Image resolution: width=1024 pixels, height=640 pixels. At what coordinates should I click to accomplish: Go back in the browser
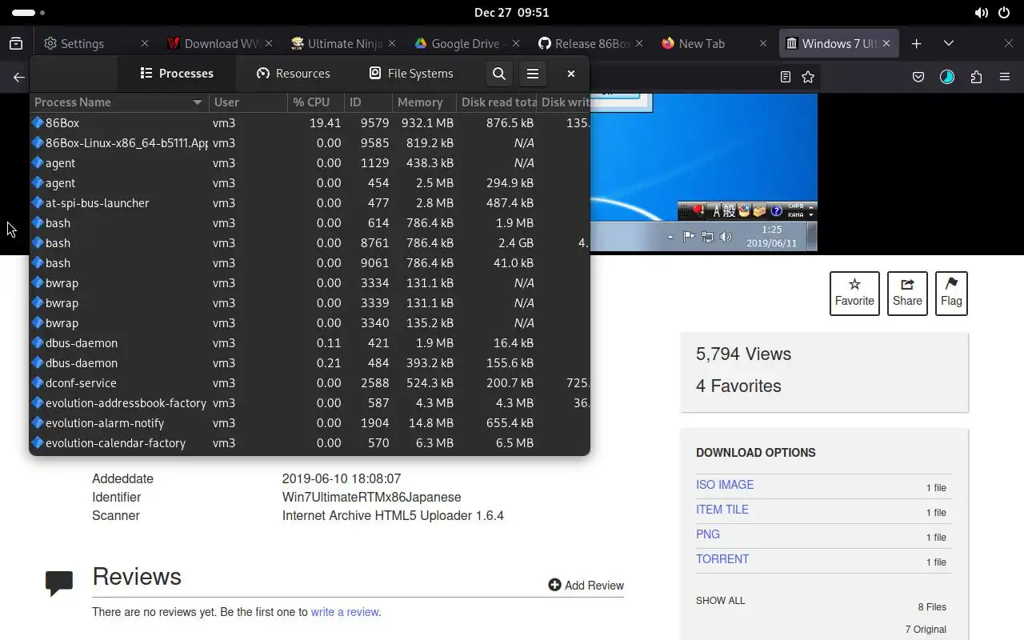[x=18, y=78]
